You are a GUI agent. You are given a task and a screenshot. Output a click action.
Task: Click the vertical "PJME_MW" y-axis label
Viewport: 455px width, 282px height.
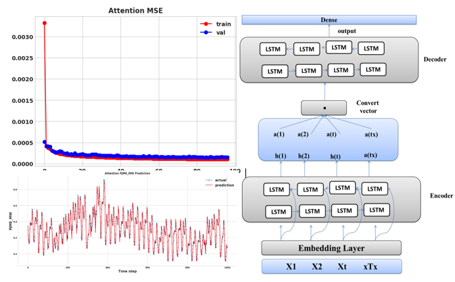(x=10, y=221)
